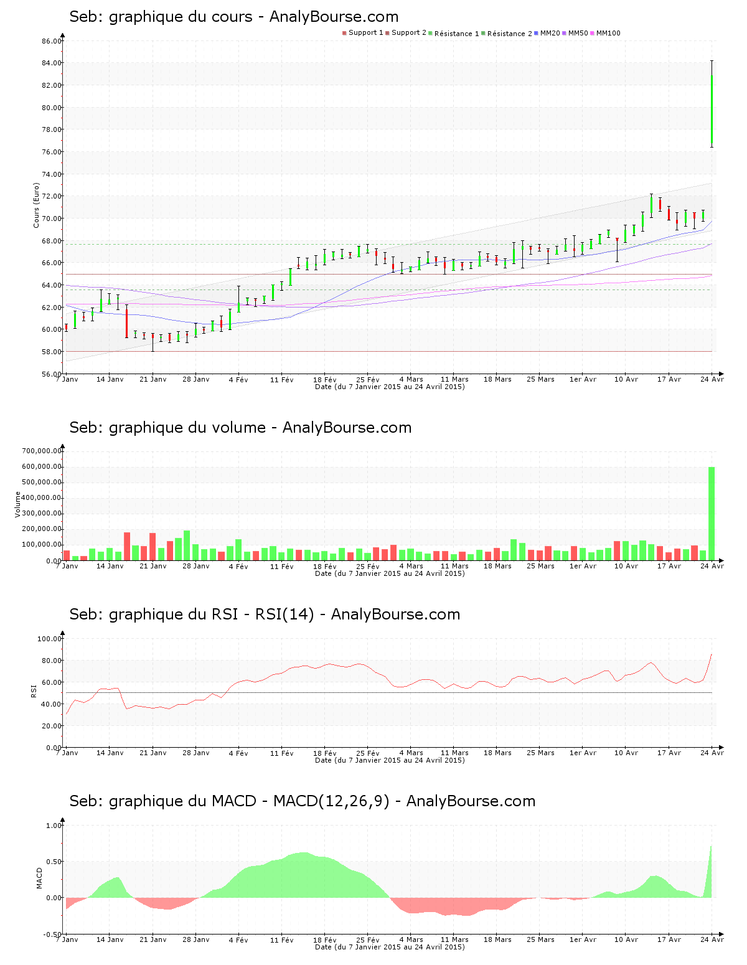
Task: Click the '100.00' RSI axis label
Action: tap(50, 639)
